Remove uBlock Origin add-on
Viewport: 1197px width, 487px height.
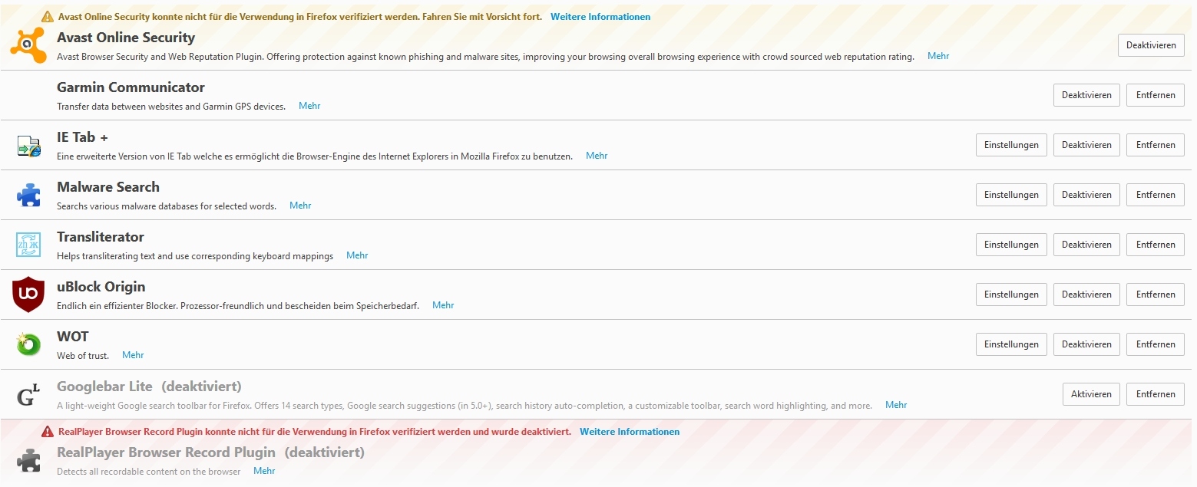point(1156,295)
